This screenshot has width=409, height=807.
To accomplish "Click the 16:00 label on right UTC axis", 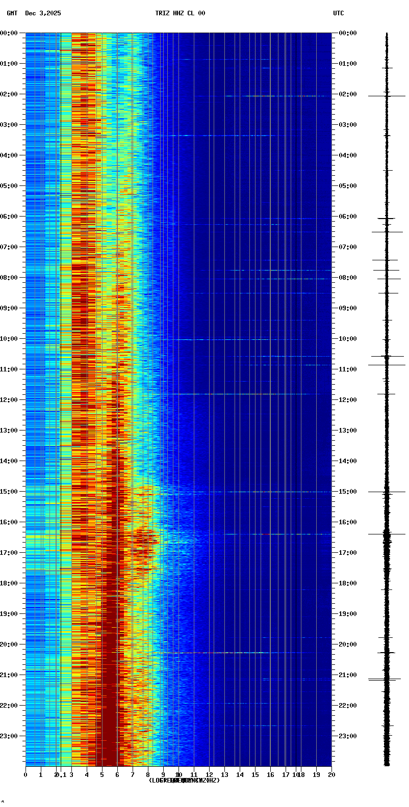I will 348,522.
